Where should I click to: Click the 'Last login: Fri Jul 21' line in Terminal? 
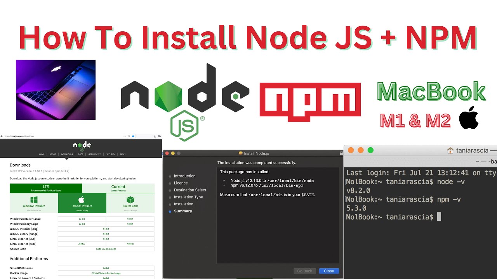pyautogui.click(x=421, y=173)
